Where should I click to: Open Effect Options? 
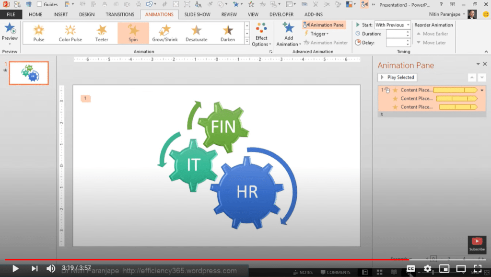pyautogui.click(x=261, y=34)
